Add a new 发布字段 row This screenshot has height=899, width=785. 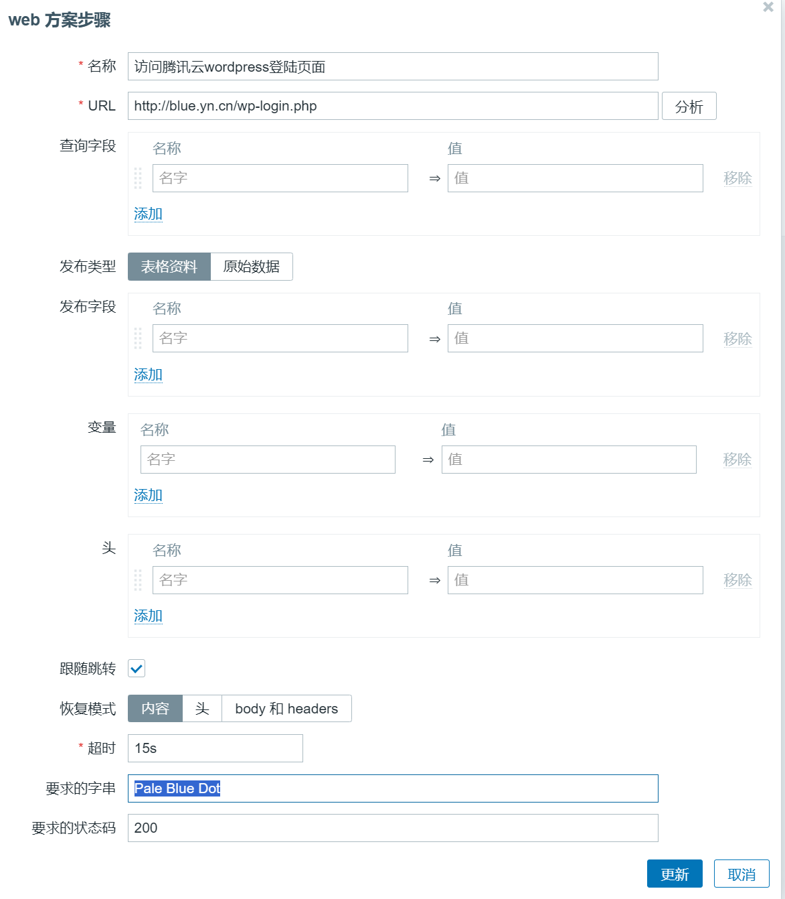[148, 374]
